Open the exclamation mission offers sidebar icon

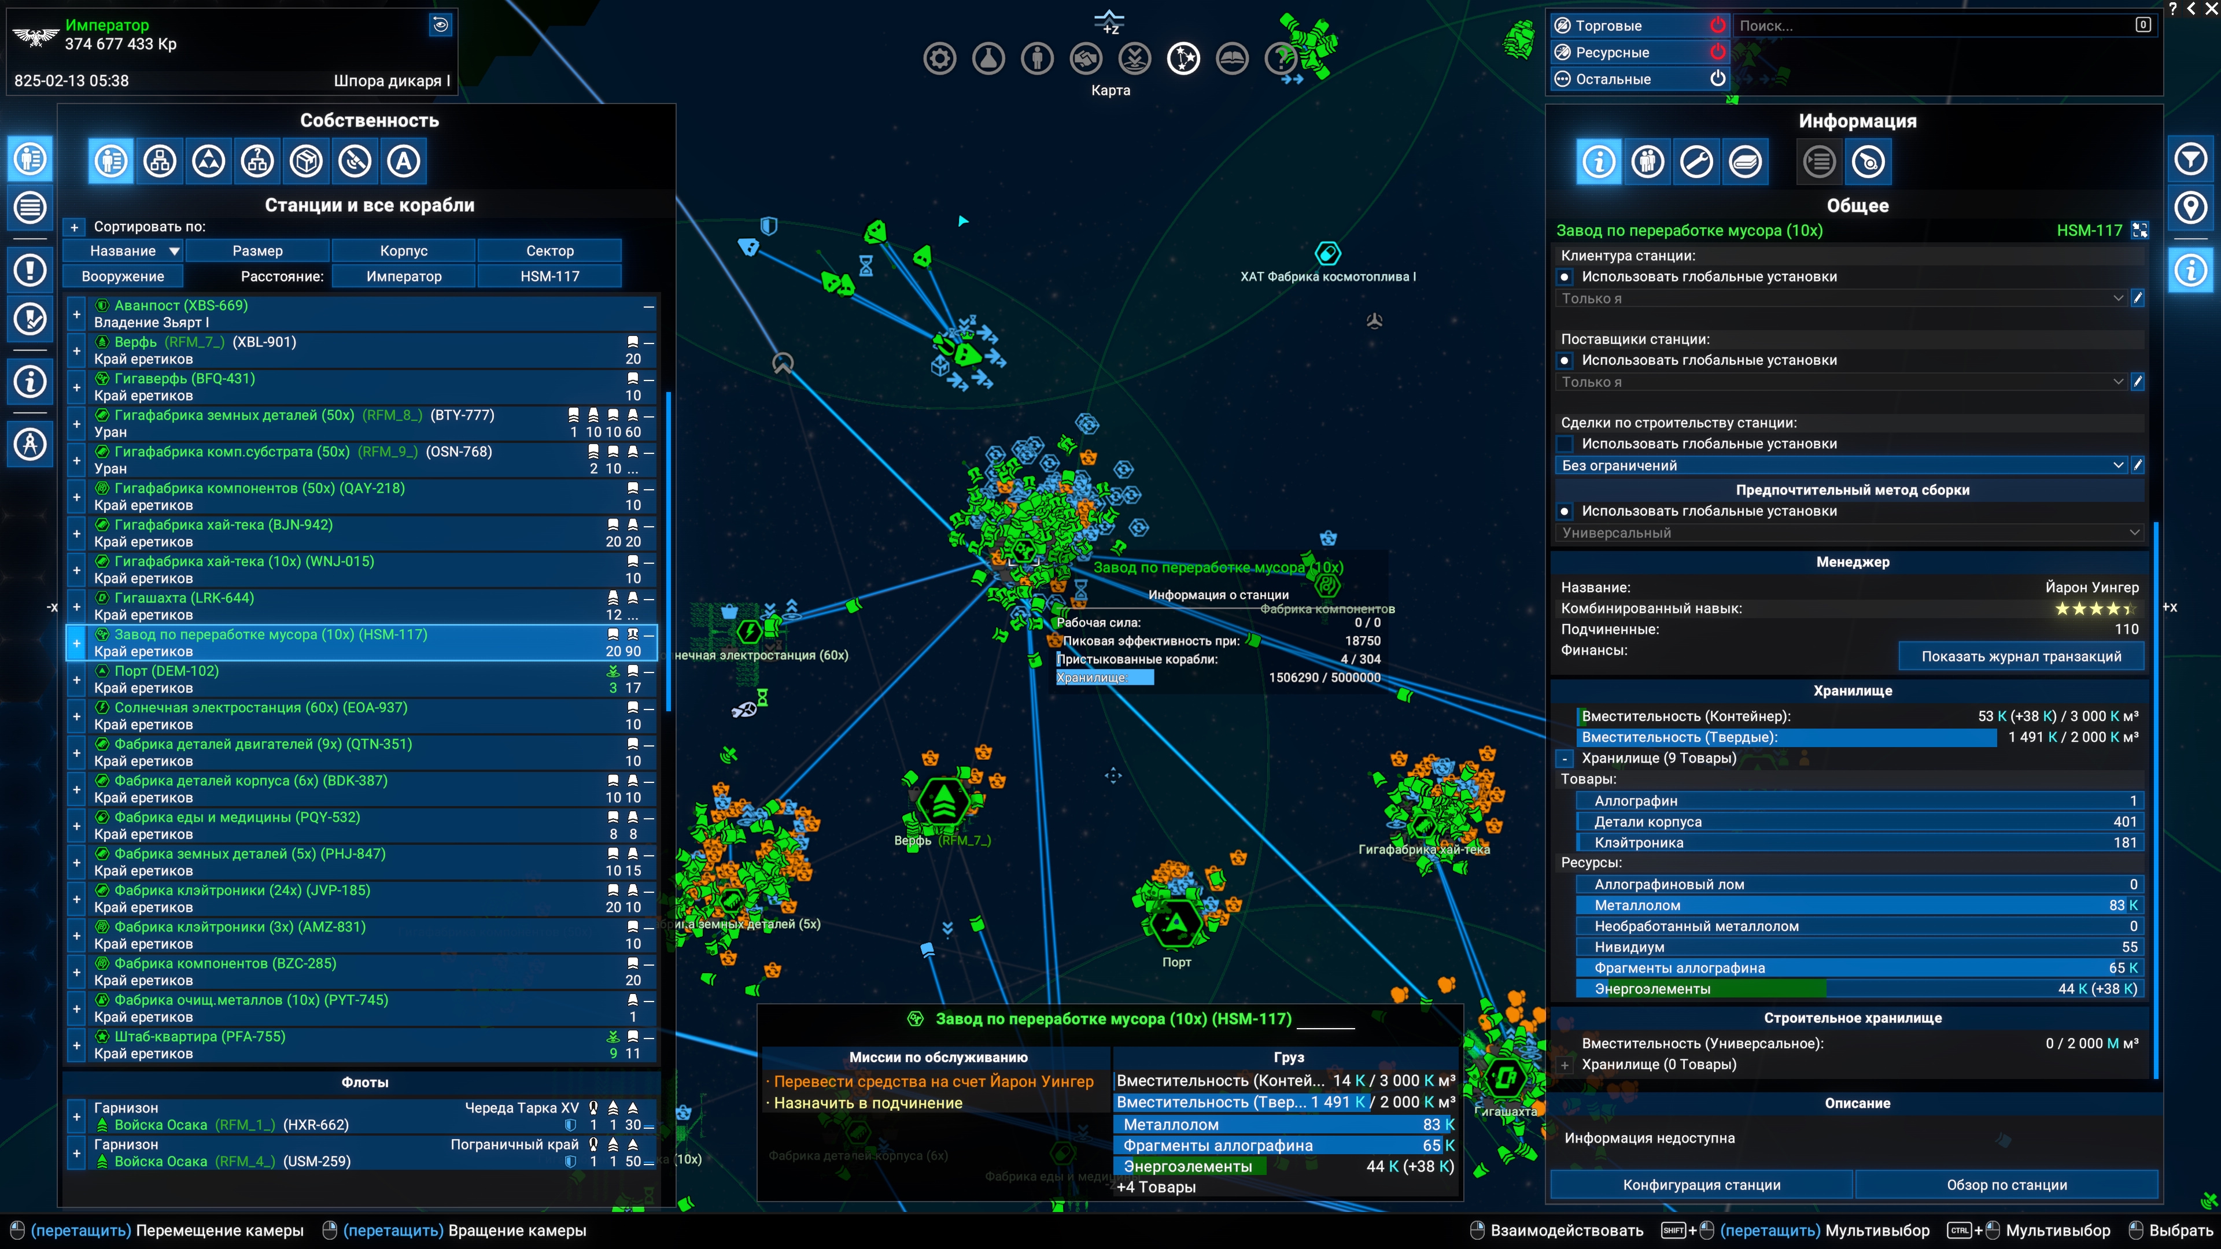pos(30,271)
